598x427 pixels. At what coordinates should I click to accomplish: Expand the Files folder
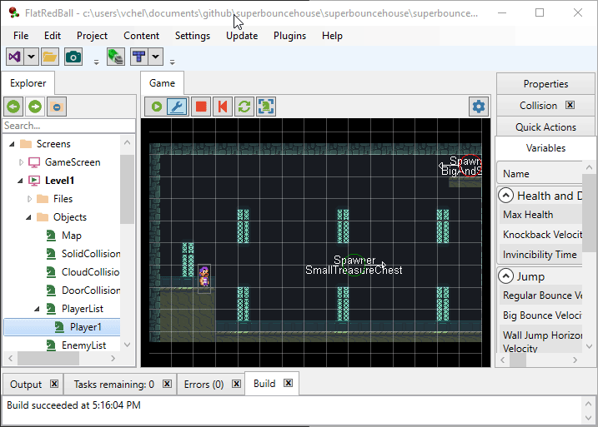coord(29,199)
